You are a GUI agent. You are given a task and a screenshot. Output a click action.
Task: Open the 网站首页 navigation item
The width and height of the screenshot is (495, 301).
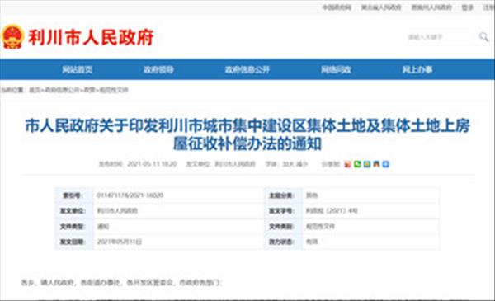coord(78,69)
